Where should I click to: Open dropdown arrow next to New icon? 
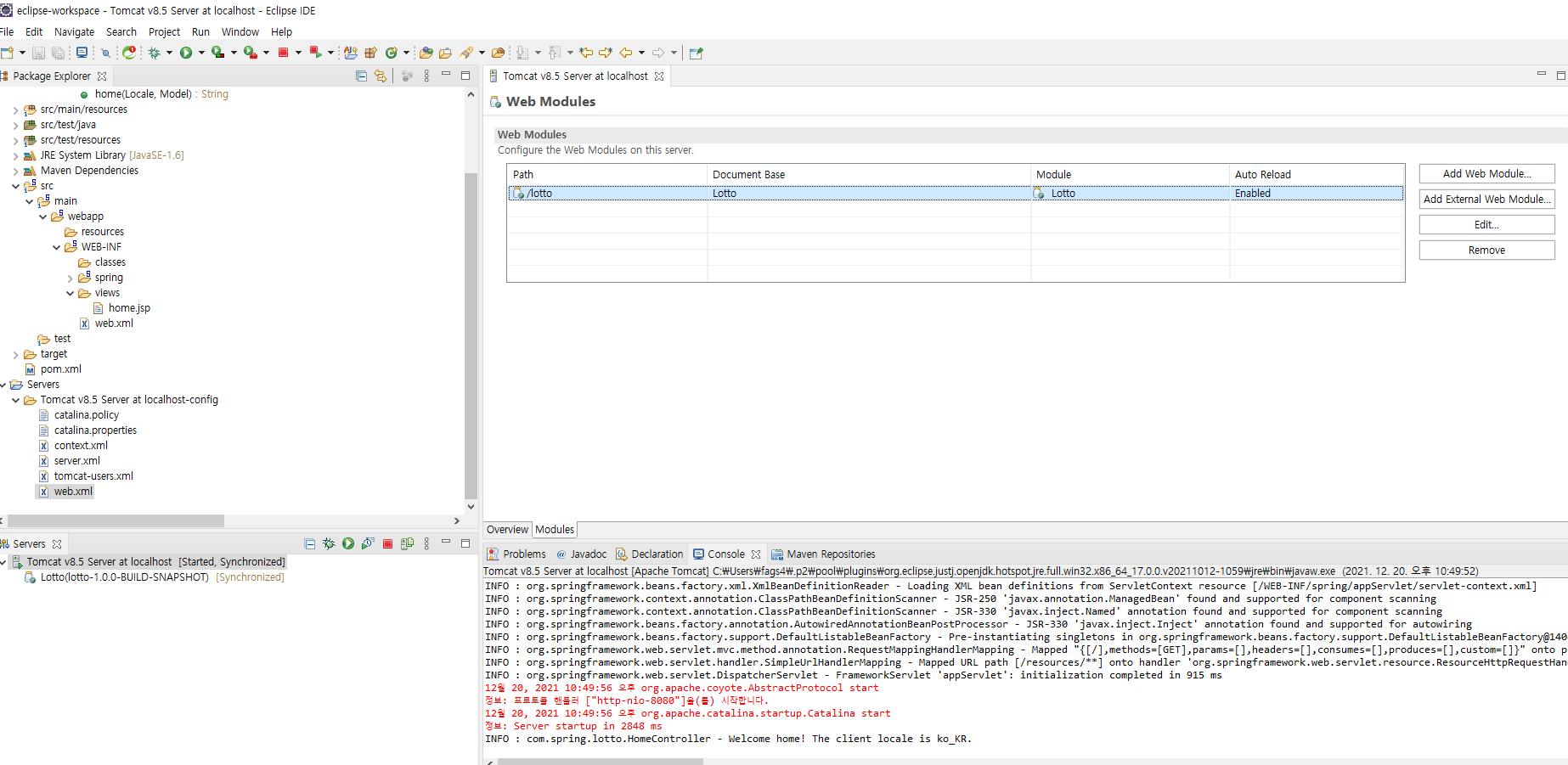coord(22,53)
